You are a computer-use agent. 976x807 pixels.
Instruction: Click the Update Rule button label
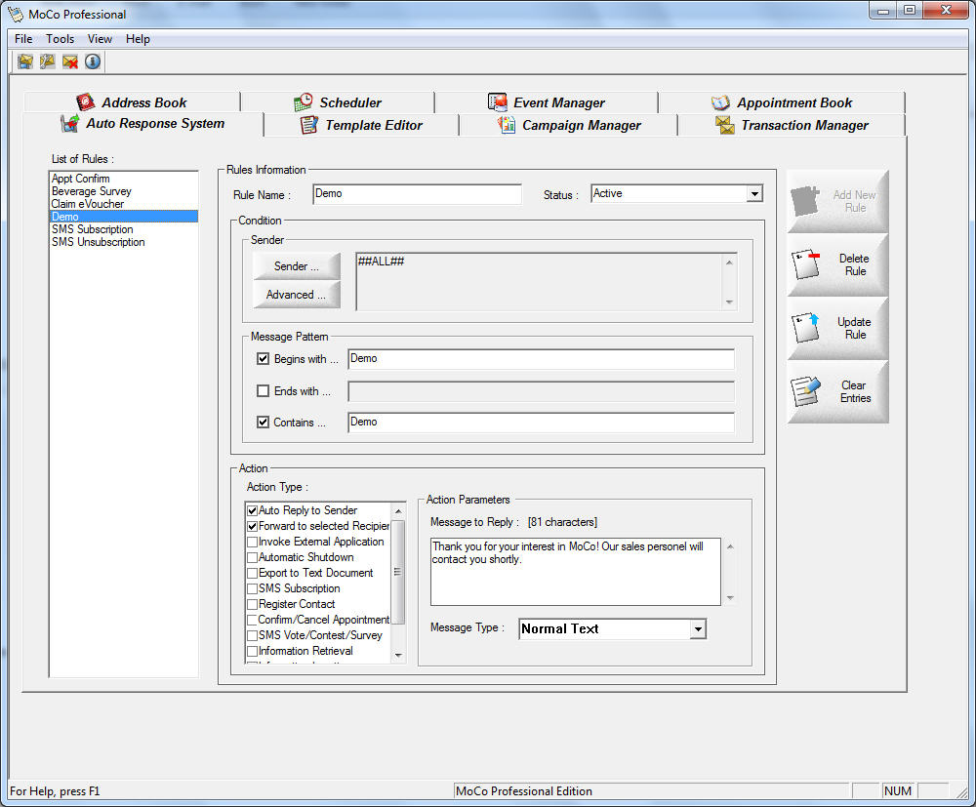point(855,328)
